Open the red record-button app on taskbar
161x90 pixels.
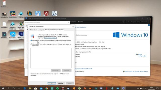point(63,88)
